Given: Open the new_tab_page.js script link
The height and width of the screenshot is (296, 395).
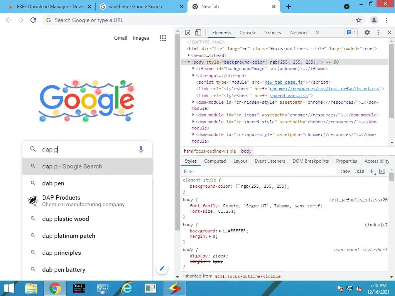Looking at the screenshot, I should pyautogui.click(x=284, y=82).
